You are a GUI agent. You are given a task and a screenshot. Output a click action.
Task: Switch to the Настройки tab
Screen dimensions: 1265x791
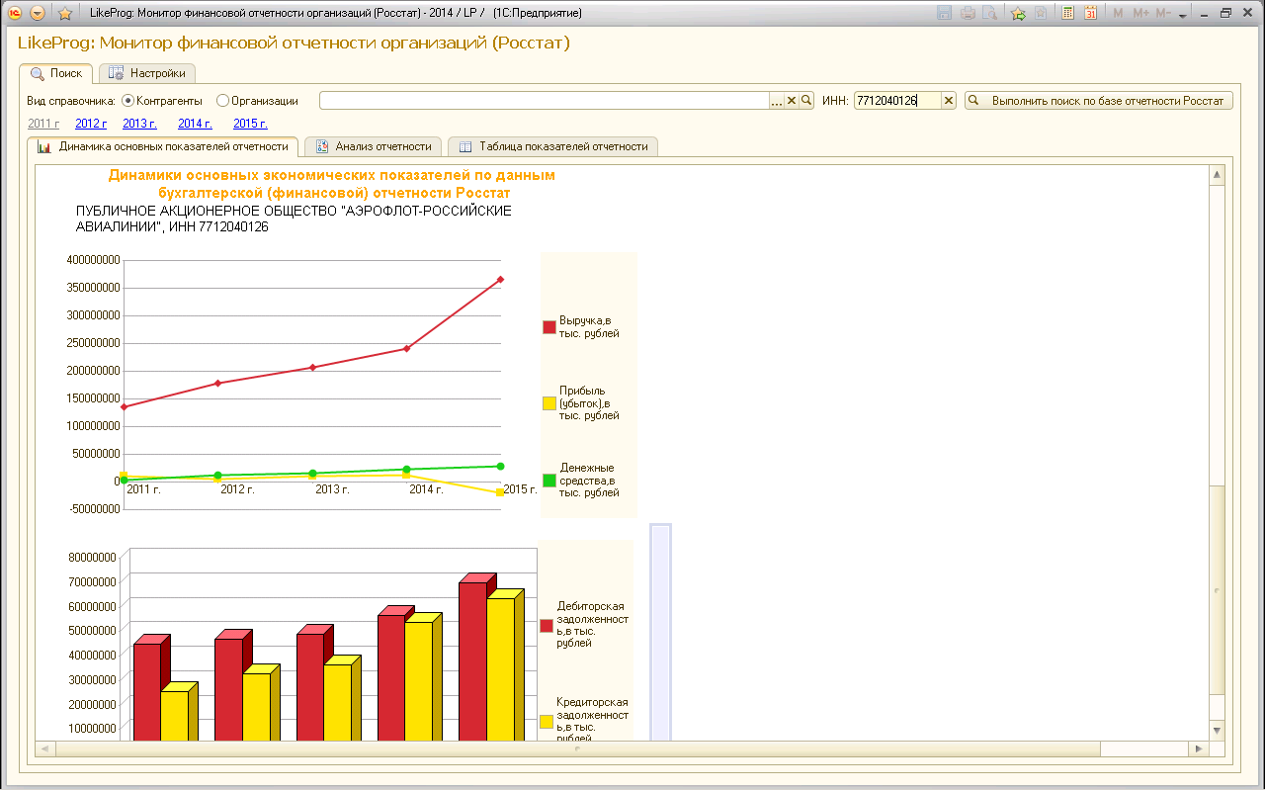point(147,73)
